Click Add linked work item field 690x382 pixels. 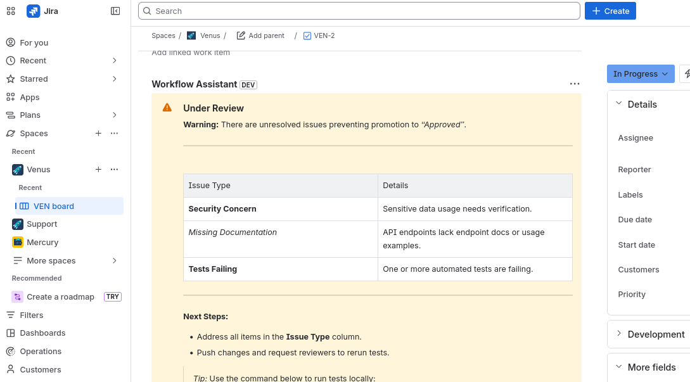pos(191,53)
